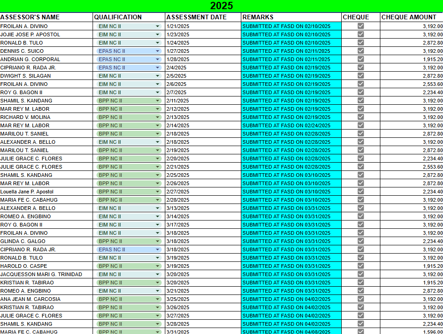Select the name cell RICHARD V. MOLINA
This screenshot has width=443, height=334.
(x=47, y=117)
